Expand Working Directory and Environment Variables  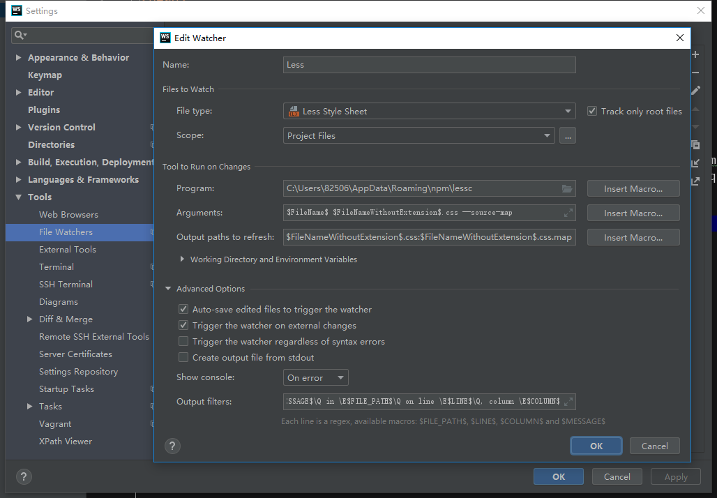click(x=182, y=259)
